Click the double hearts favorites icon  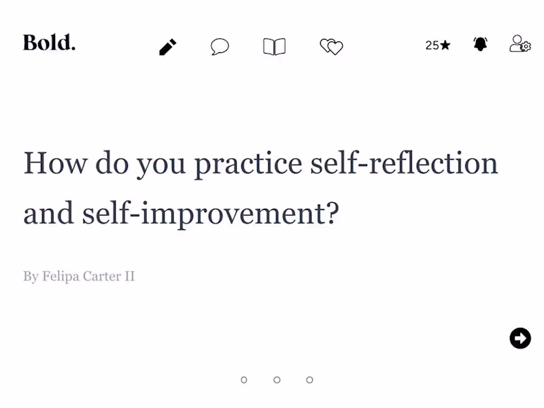click(331, 47)
